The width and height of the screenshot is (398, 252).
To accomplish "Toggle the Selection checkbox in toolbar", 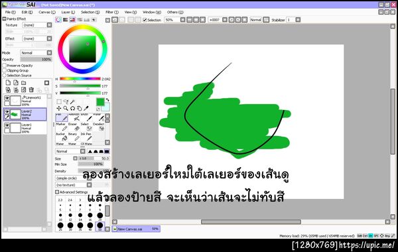I will (145, 20).
